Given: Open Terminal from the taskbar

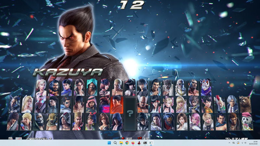Looking at the screenshot, I should [x=145, y=143].
